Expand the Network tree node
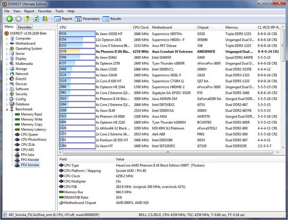The width and height of the screenshot is (288, 220). click(7, 74)
